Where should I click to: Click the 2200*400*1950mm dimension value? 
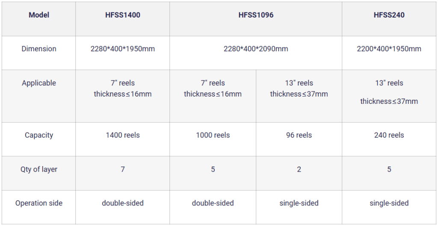tap(389, 49)
